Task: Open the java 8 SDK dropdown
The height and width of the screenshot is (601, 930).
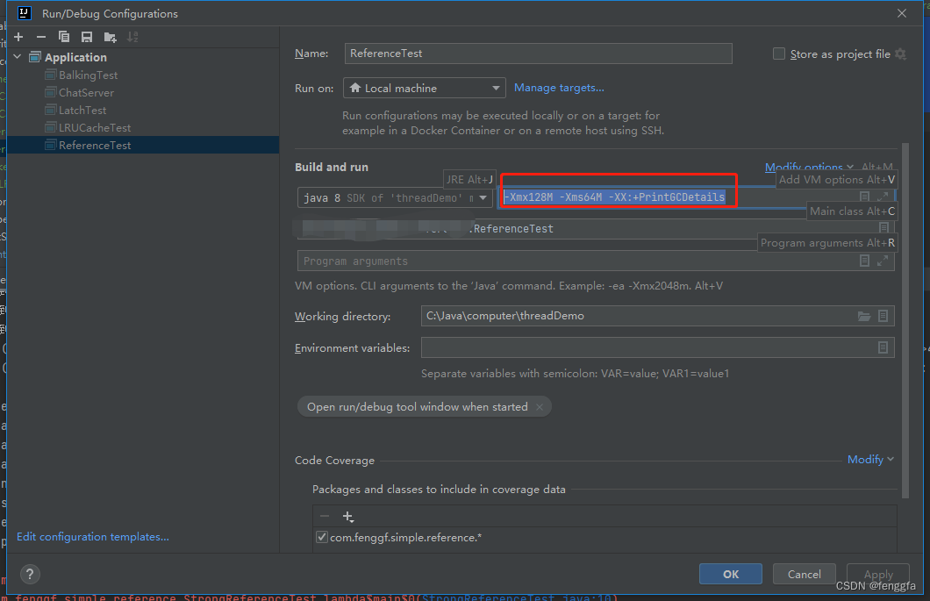Action: tap(394, 197)
